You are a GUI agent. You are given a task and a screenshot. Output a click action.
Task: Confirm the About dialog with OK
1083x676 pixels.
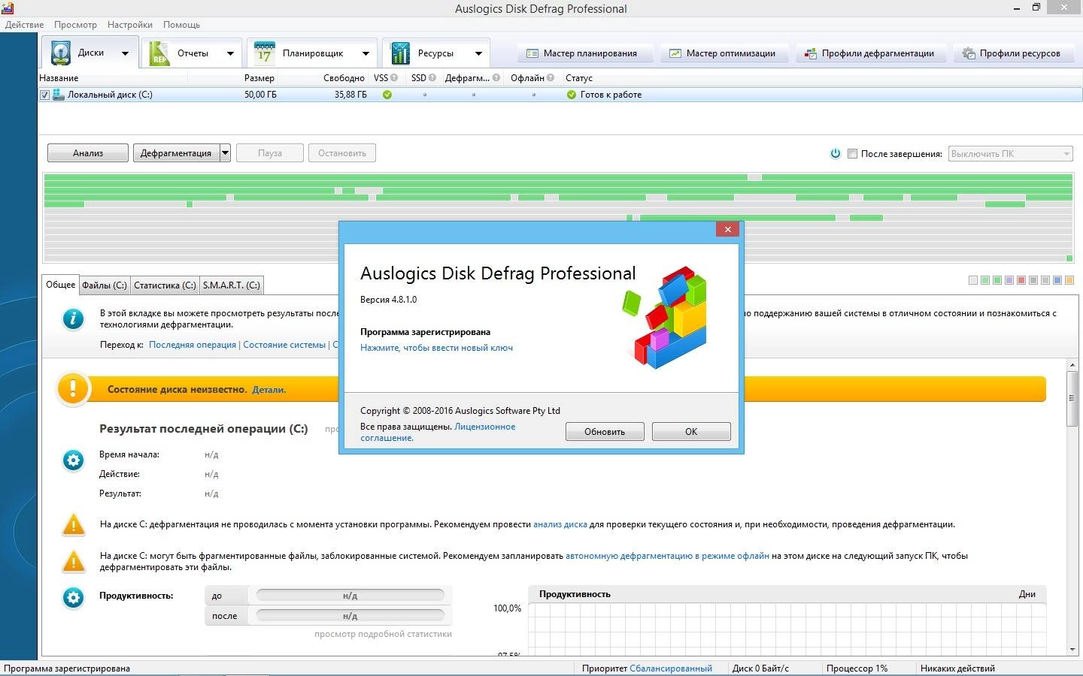tap(691, 432)
